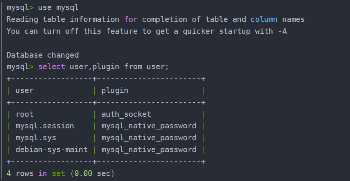Click the pink 'select' keyword
The height and width of the screenshot is (181, 350).
tap(52, 66)
